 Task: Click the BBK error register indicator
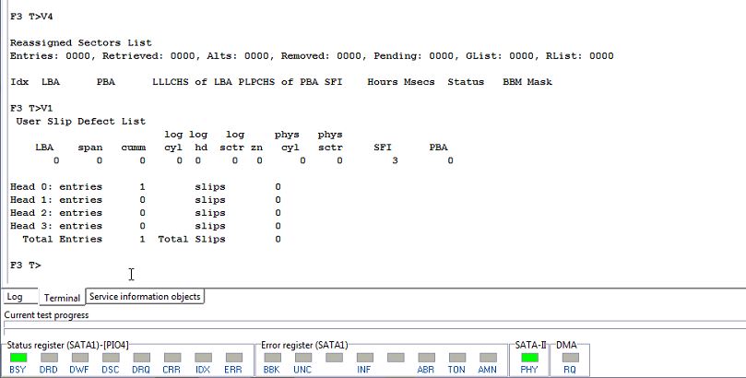pos(273,358)
